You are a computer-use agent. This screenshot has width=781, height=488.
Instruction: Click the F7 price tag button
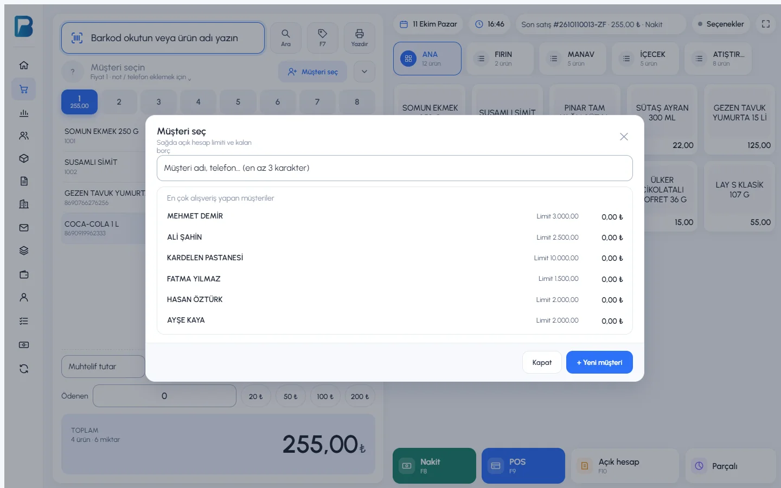click(323, 38)
